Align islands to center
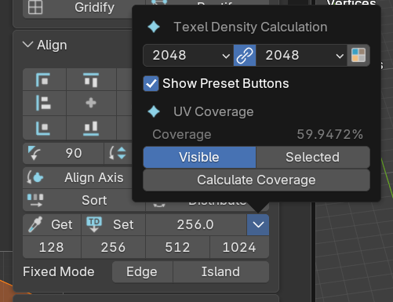This screenshot has height=302, width=393. coord(91,103)
